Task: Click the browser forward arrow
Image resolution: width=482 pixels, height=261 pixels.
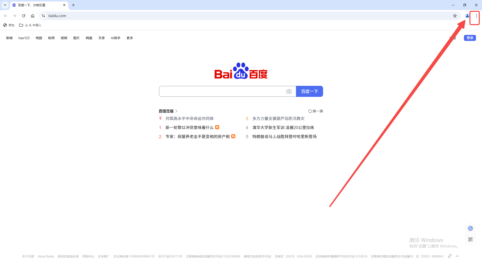Action: coord(15,16)
